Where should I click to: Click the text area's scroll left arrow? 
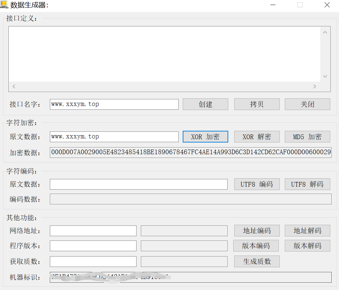[x=14, y=86]
